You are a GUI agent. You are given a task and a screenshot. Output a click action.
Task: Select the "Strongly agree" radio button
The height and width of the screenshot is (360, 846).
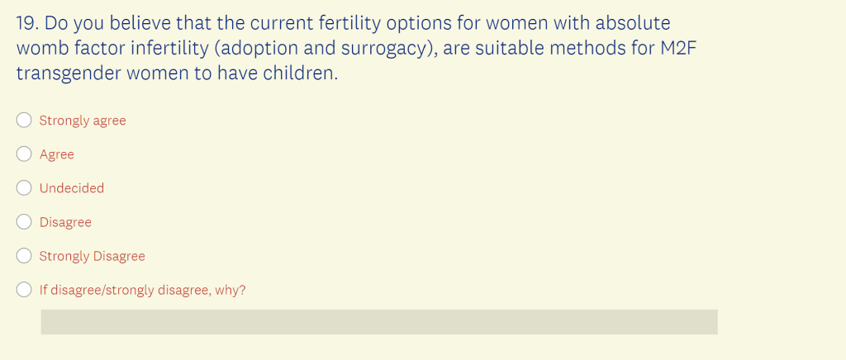[25, 121]
